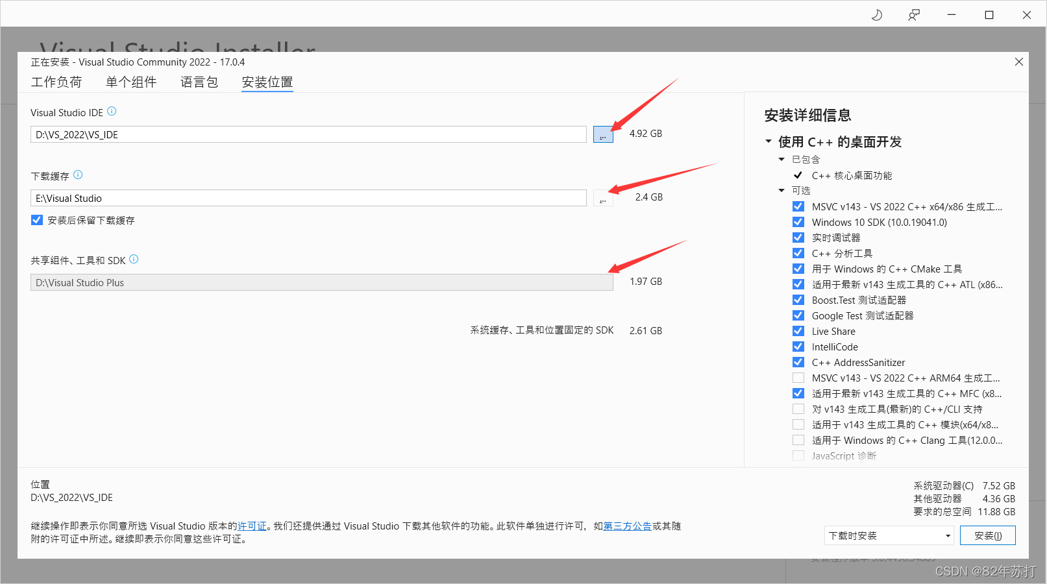Uncheck C++ 分析工具 option
The width and height of the screenshot is (1047, 584).
click(x=798, y=253)
